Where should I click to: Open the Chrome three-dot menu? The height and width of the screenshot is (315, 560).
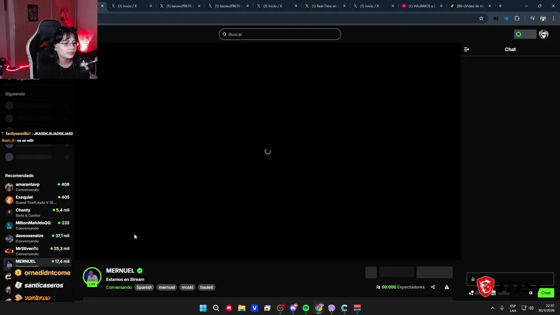554,18
